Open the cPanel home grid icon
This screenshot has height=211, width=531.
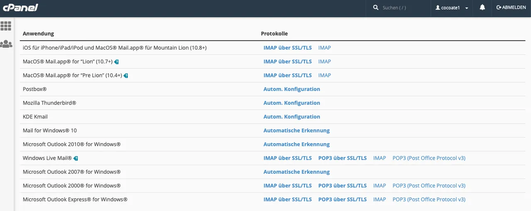(6, 26)
